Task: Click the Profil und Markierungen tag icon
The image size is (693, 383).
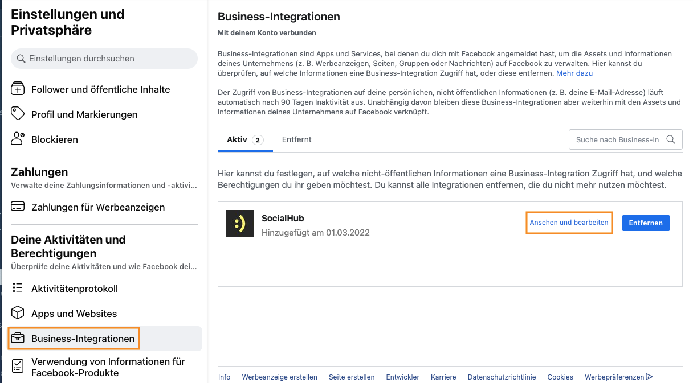Action: point(18,114)
